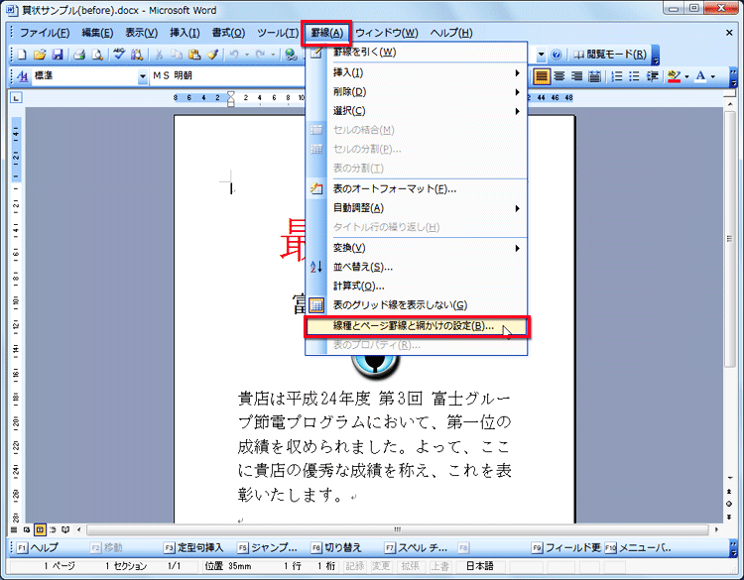
Task: Toggle right text alignment
Action: tap(576, 76)
